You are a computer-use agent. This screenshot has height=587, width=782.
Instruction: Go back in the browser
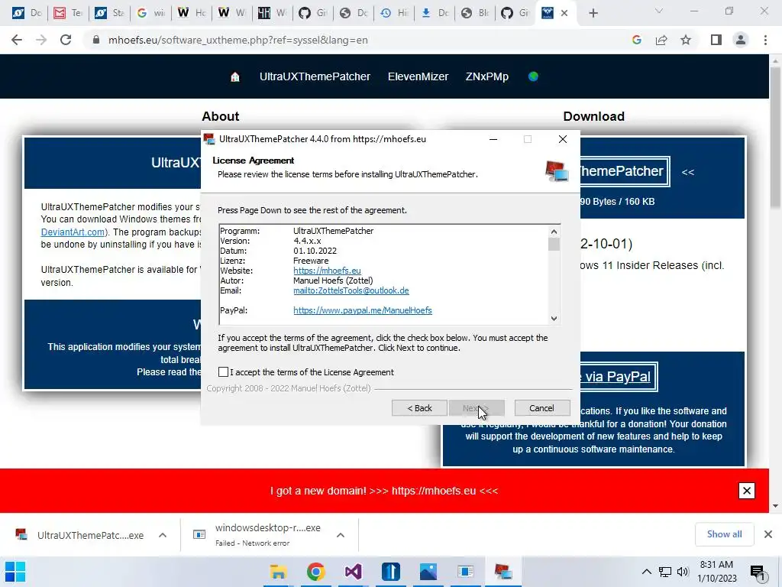click(17, 40)
